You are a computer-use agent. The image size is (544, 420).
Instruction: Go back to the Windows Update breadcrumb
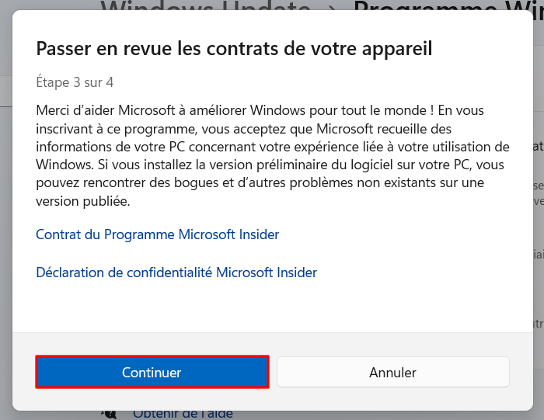pyautogui.click(x=205, y=6)
